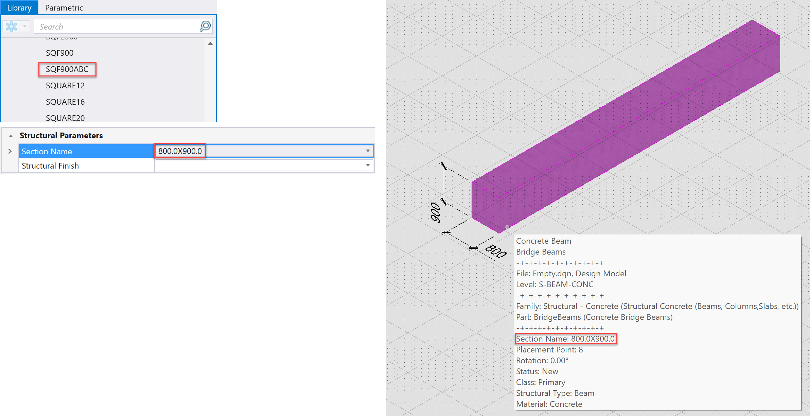Select SQUARE20 in the section list
Image resolution: width=810 pixels, height=416 pixels.
65,118
